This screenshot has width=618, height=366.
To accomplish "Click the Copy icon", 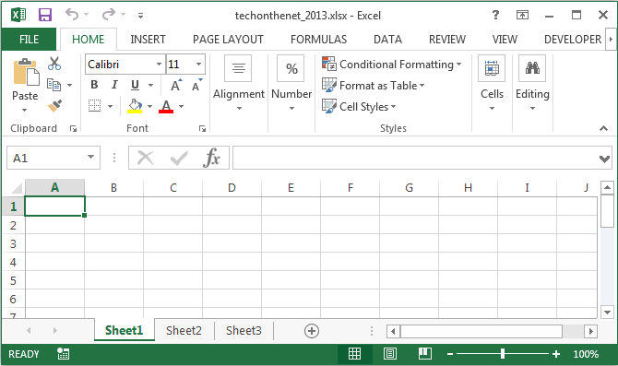I will coord(54,85).
